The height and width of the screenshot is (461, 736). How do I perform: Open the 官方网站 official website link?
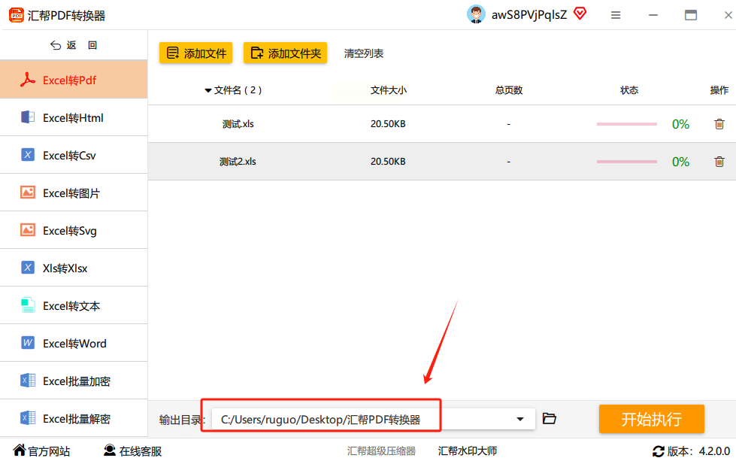pos(42,451)
